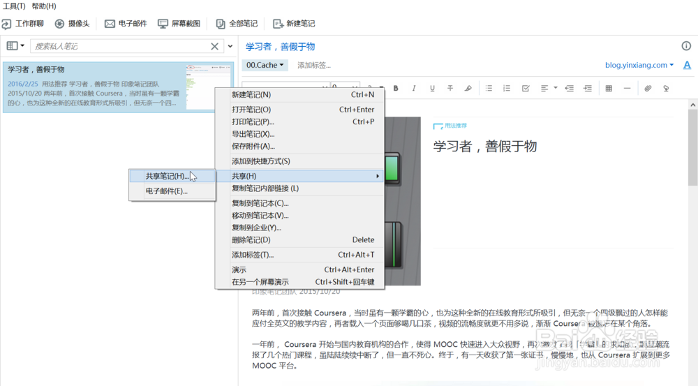The image size is (698, 386).
Task: Click the blue text style A icon
Action: click(x=687, y=65)
